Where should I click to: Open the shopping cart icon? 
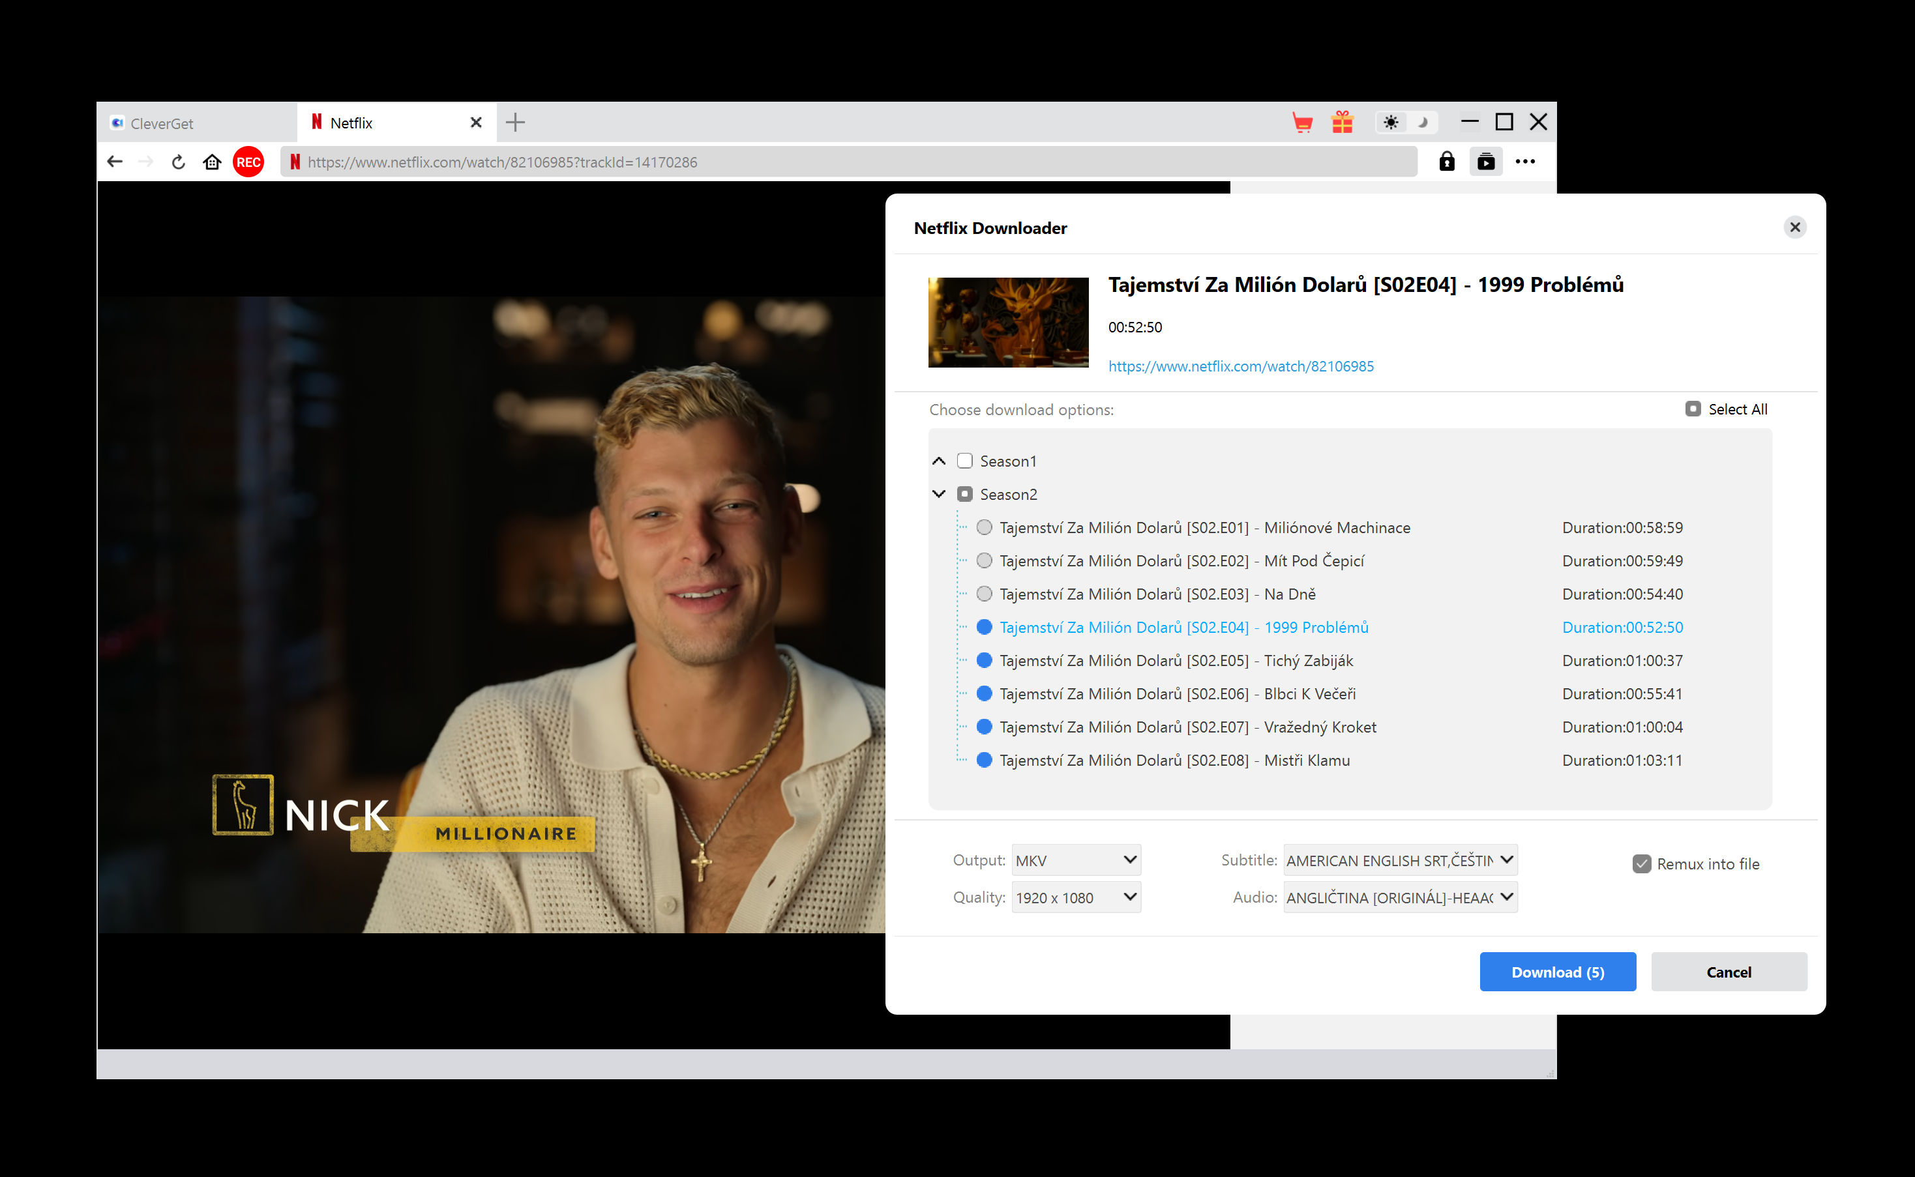pyautogui.click(x=1302, y=123)
